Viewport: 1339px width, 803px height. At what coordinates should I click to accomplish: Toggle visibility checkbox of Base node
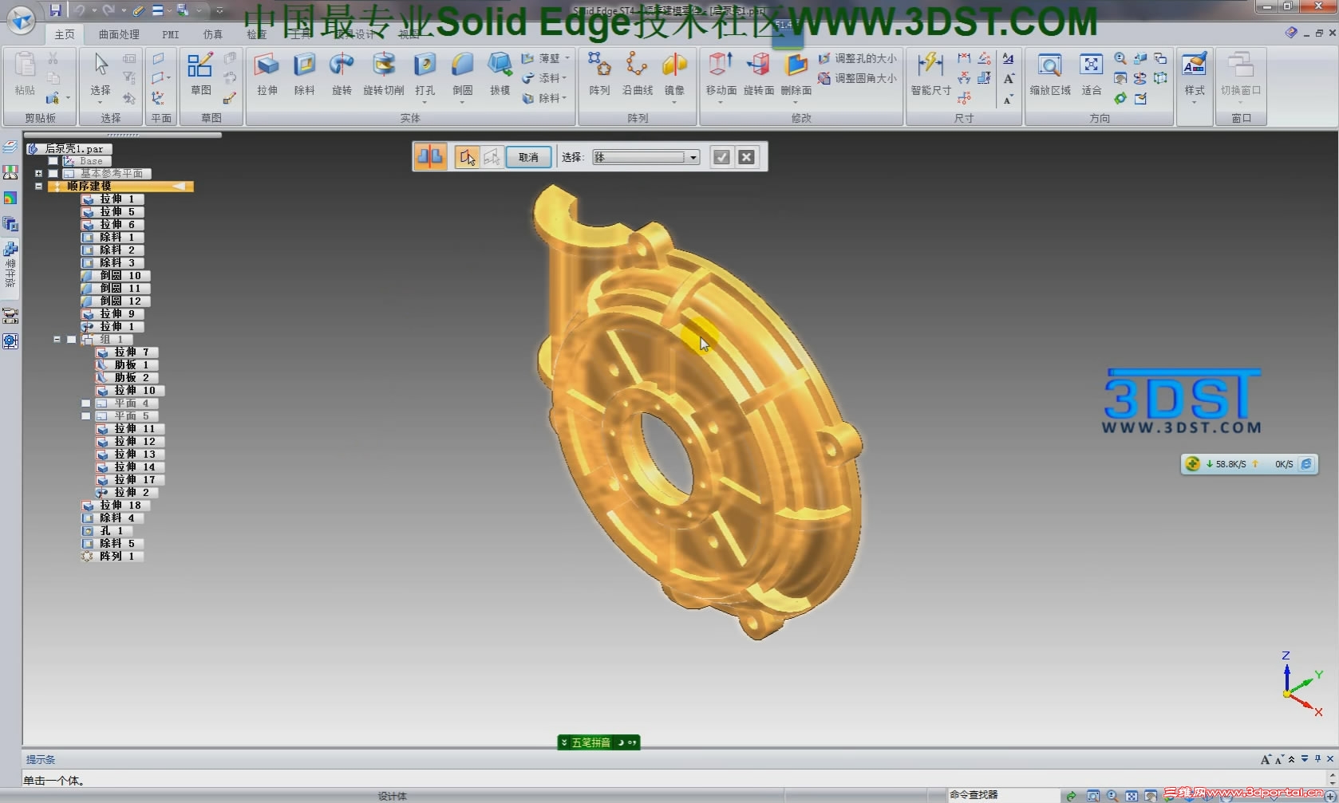[53, 160]
